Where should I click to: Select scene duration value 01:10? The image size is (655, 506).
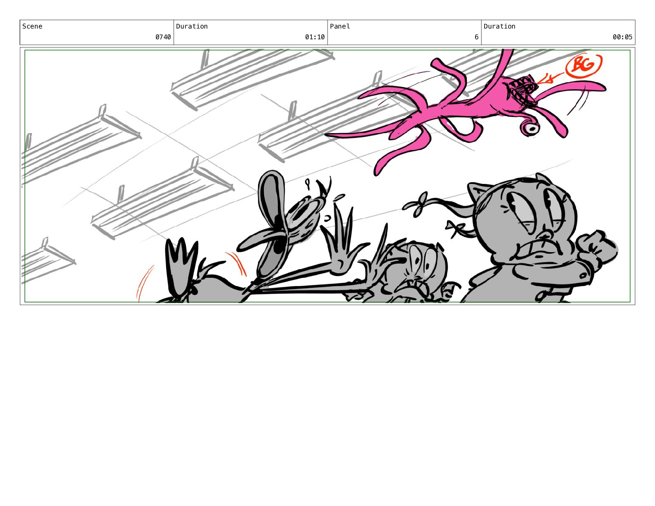click(x=315, y=37)
